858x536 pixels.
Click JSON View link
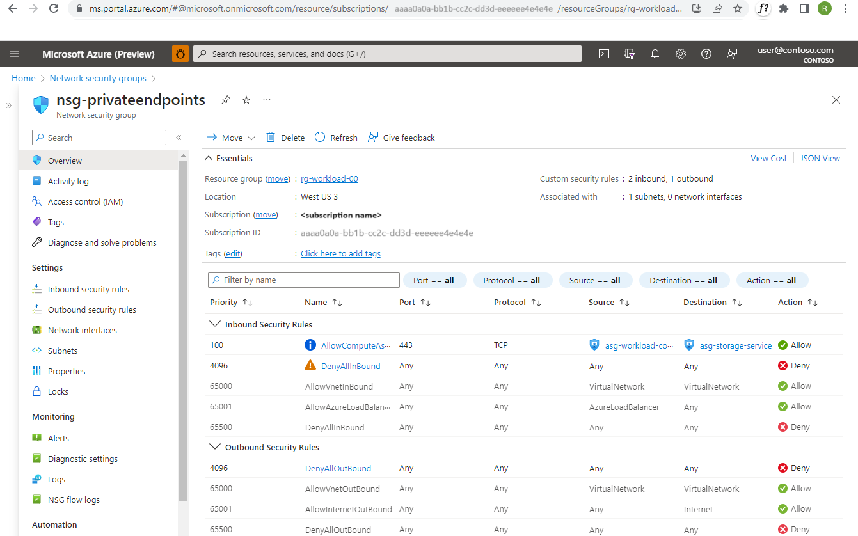point(820,159)
